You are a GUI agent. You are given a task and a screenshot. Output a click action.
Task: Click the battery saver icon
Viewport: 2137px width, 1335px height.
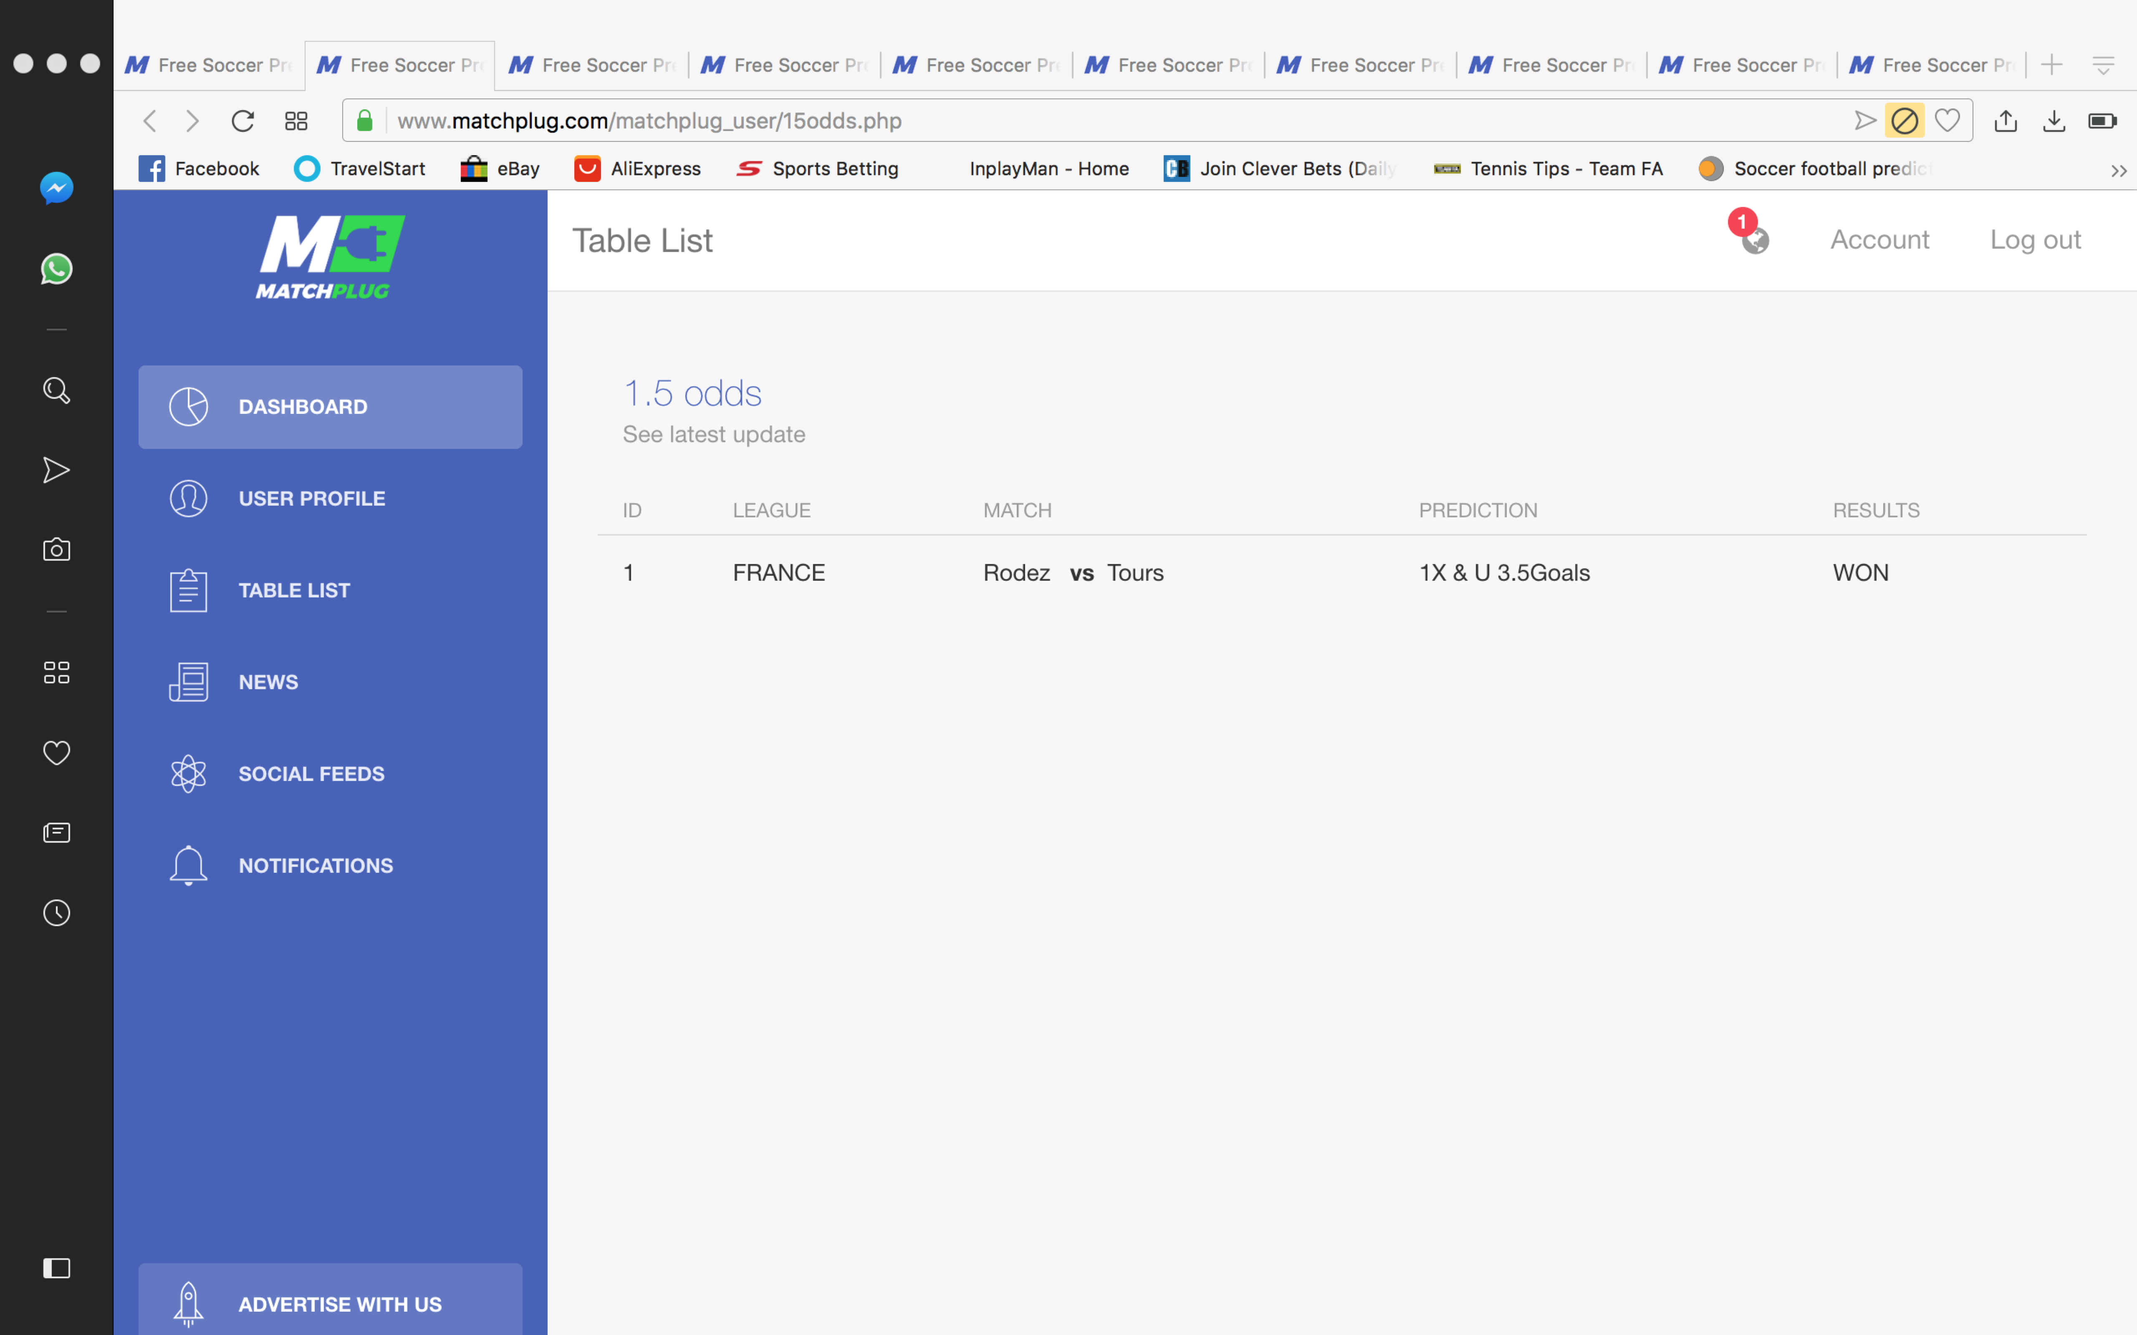(2102, 121)
